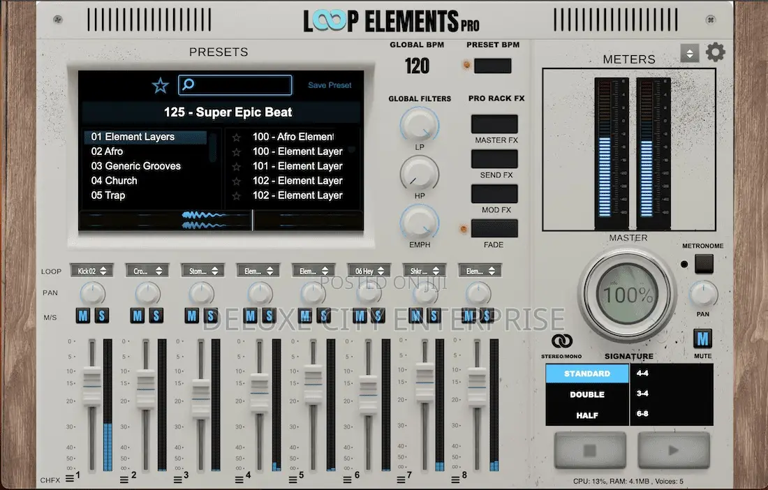Open channel 6 CHFX menu icon
This screenshot has height=490, width=768.
click(x=347, y=480)
